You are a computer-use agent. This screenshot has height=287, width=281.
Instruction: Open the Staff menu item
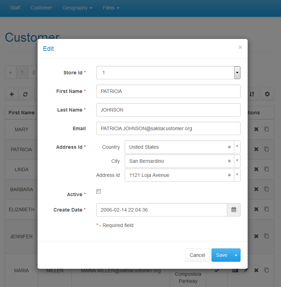tap(15, 8)
